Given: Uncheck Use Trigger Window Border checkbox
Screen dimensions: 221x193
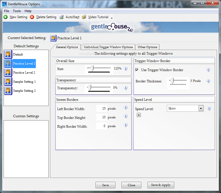Looking at the screenshot, I should [137, 70].
